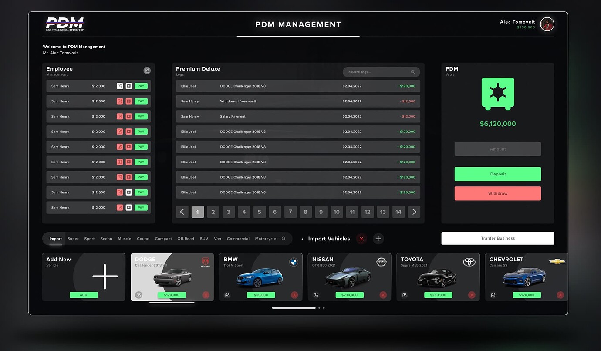Click the pencil icon atop Employee Management panel
Image resolution: width=601 pixels, height=351 pixels.
pos(147,70)
